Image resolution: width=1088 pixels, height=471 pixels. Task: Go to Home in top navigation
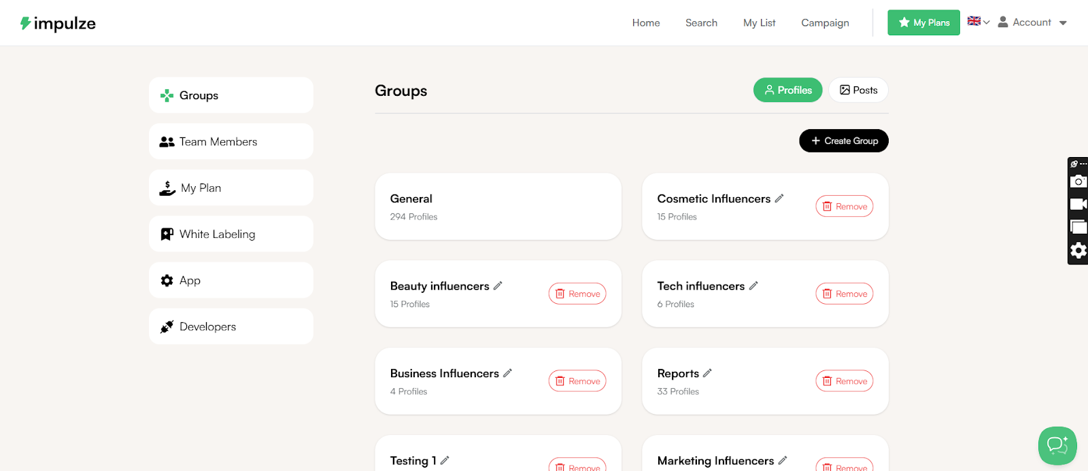click(646, 22)
